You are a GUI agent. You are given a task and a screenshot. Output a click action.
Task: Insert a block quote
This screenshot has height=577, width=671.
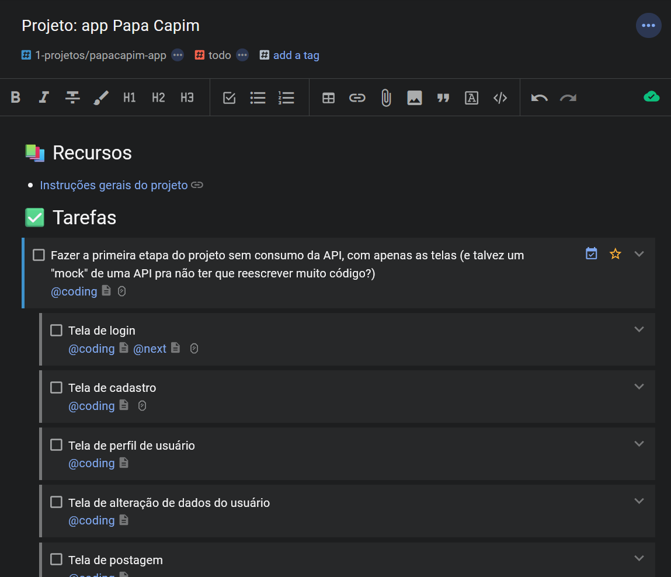tap(443, 98)
